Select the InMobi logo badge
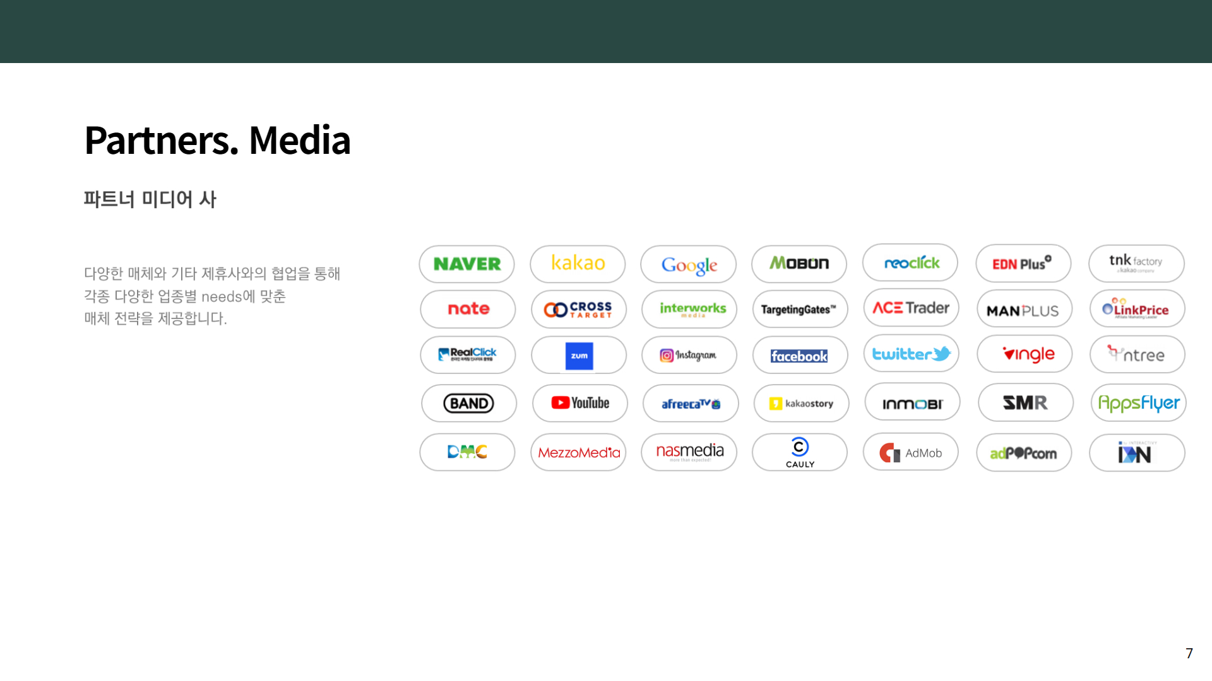The width and height of the screenshot is (1212, 681). [912, 402]
